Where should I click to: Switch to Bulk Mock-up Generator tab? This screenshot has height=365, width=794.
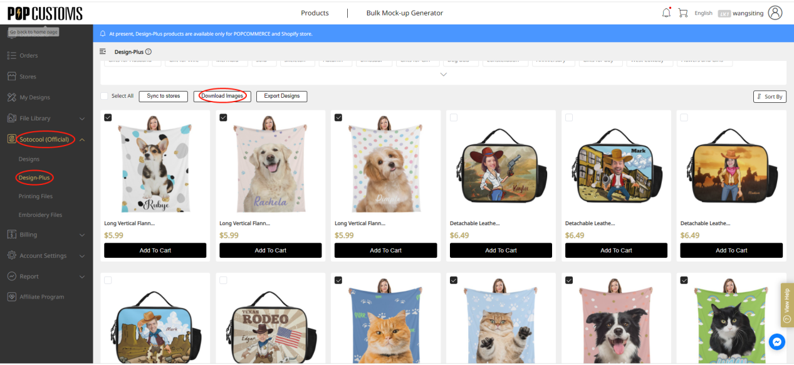pos(405,13)
